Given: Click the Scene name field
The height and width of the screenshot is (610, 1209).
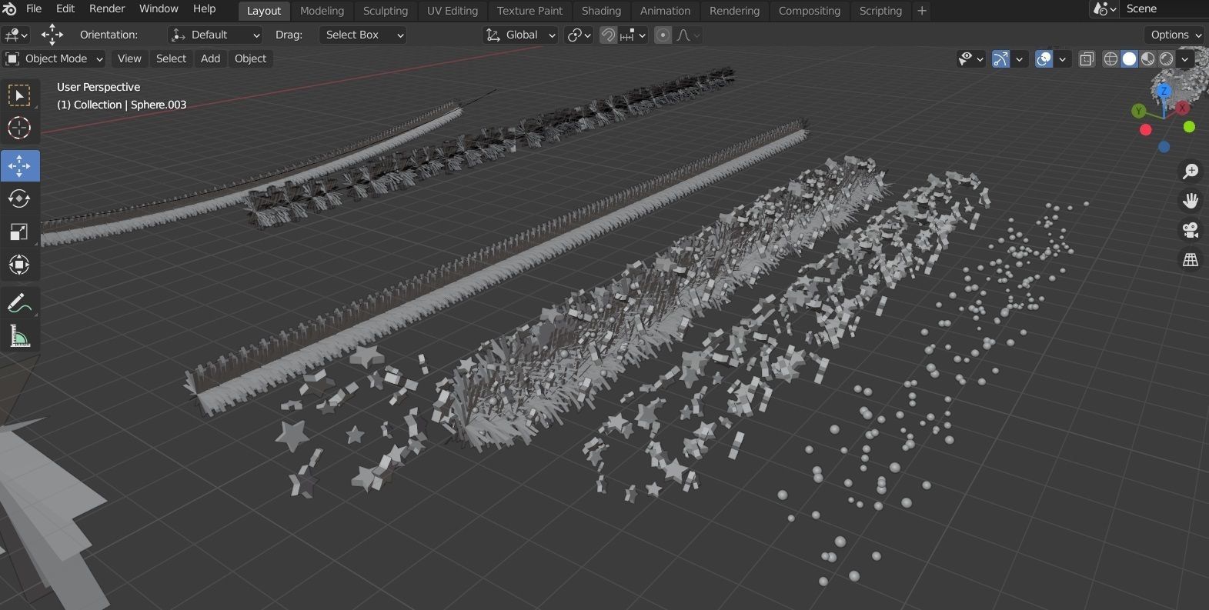Looking at the screenshot, I should [x=1164, y=9].
